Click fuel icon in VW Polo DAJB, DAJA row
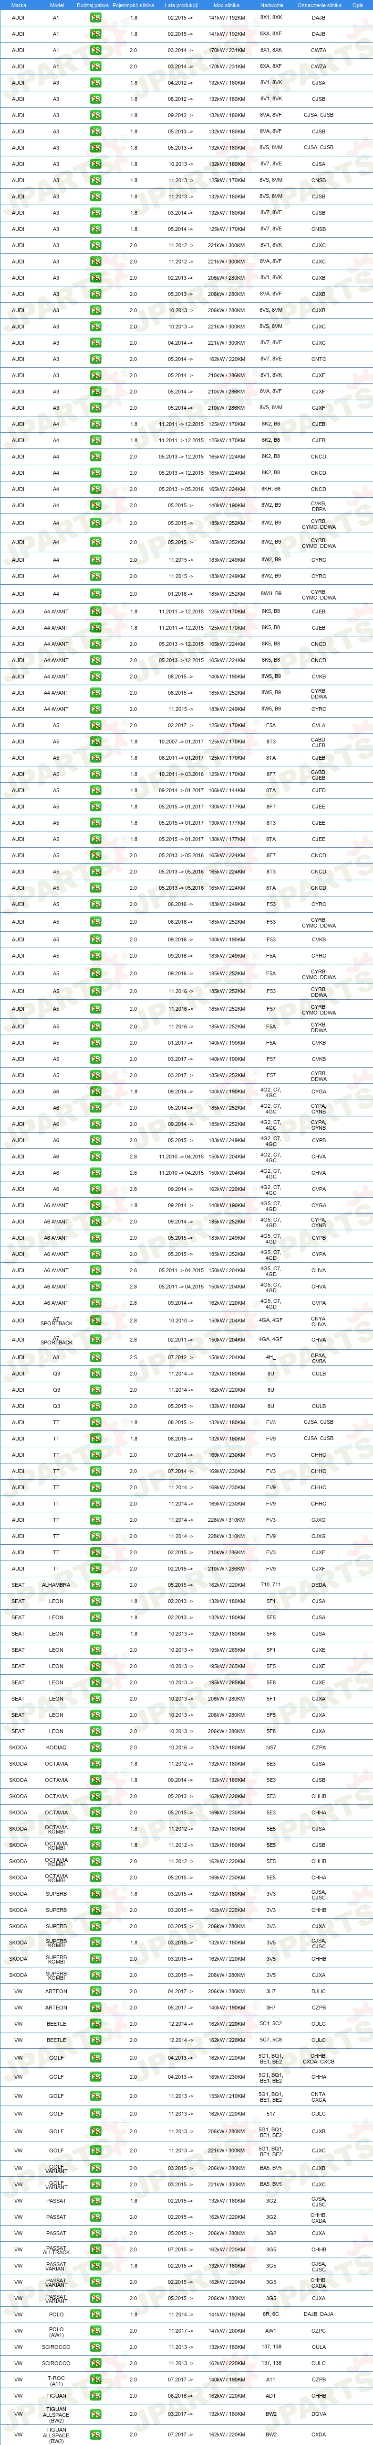The height and width of the screenshot is (2445, 373). (95, 2314)
